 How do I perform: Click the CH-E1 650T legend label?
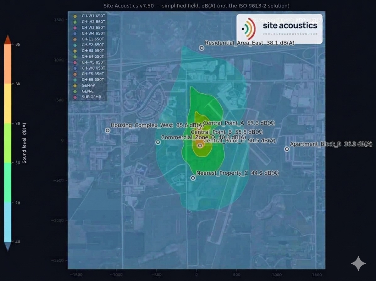pyautogui.click(x=93, y=39)
